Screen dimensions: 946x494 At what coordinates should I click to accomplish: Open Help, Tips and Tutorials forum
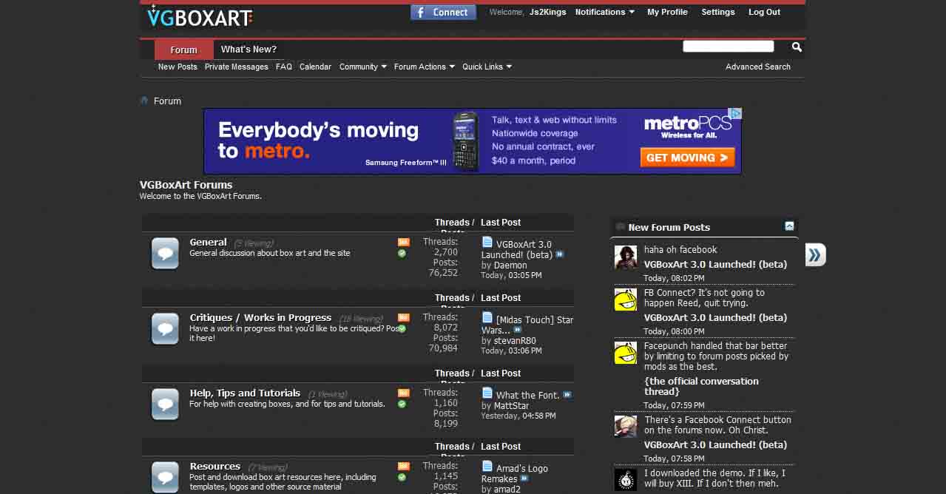(245, 393)
